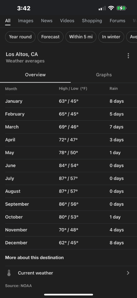The height and width of the screenshot is (298, 137).
Task: Open the Forums search tab
Action: tap(118, 21)
